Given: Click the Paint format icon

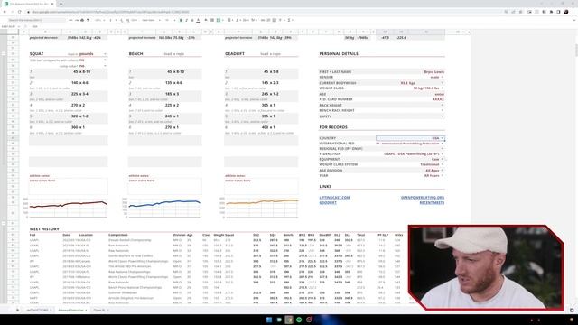Looking at the screenshot, I should (x=88, y=20).
